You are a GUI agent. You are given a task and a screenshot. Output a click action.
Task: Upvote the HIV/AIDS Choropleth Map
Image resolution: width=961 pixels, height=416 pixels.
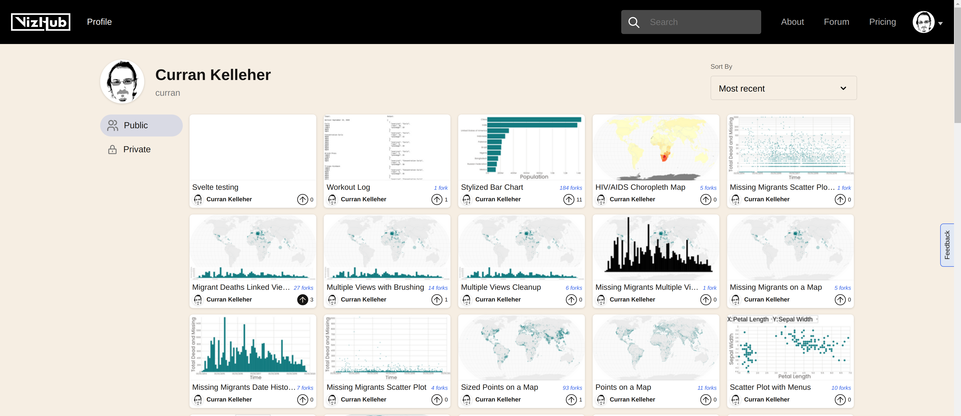coord(706,199)
